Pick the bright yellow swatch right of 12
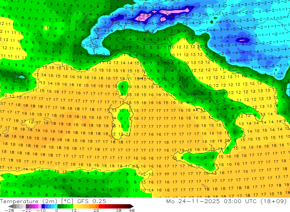Viewport: 290px width, 212px height. click(x=75, y=207)
